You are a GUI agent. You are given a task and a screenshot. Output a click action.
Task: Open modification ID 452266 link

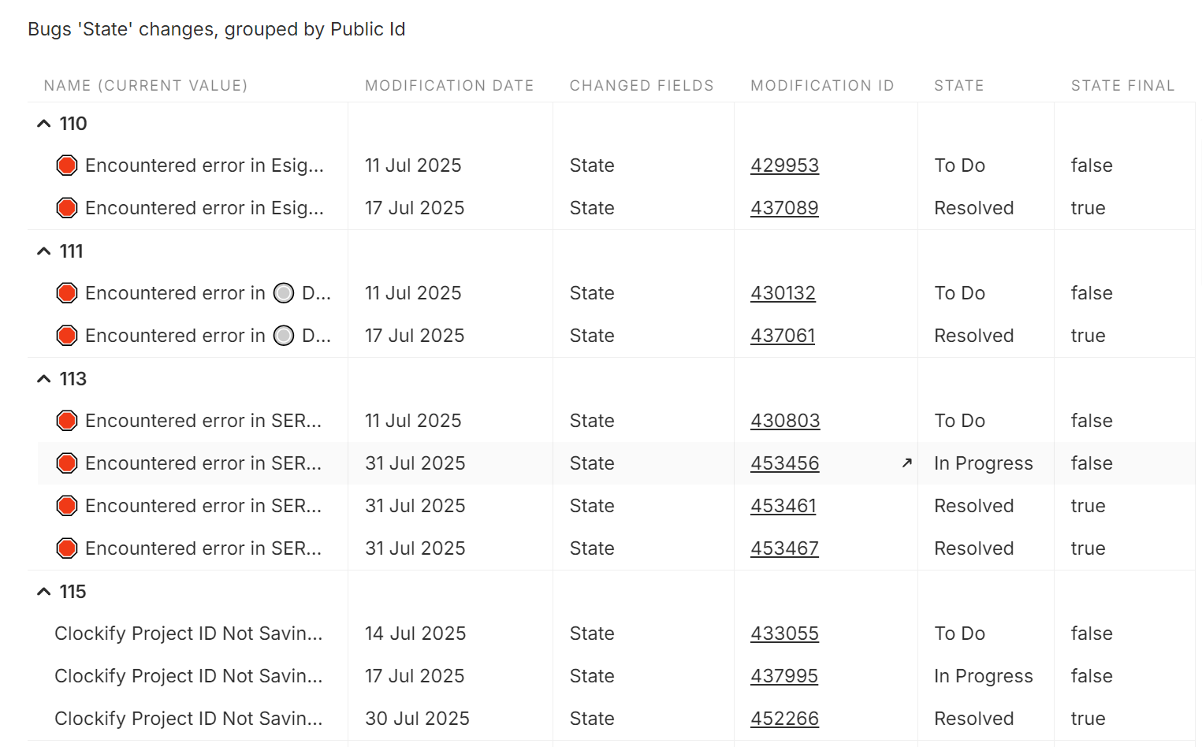point(784,719)
